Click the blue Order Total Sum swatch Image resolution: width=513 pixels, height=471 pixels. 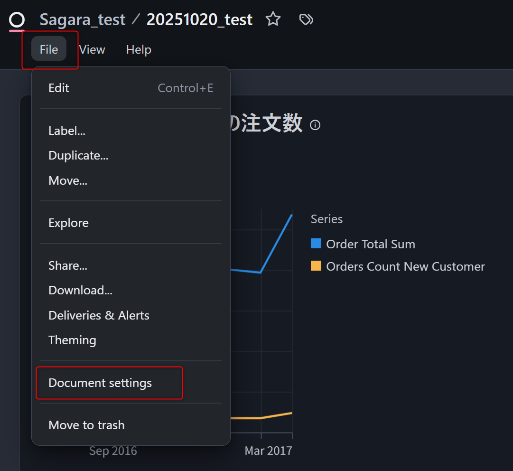coord(316,244)
